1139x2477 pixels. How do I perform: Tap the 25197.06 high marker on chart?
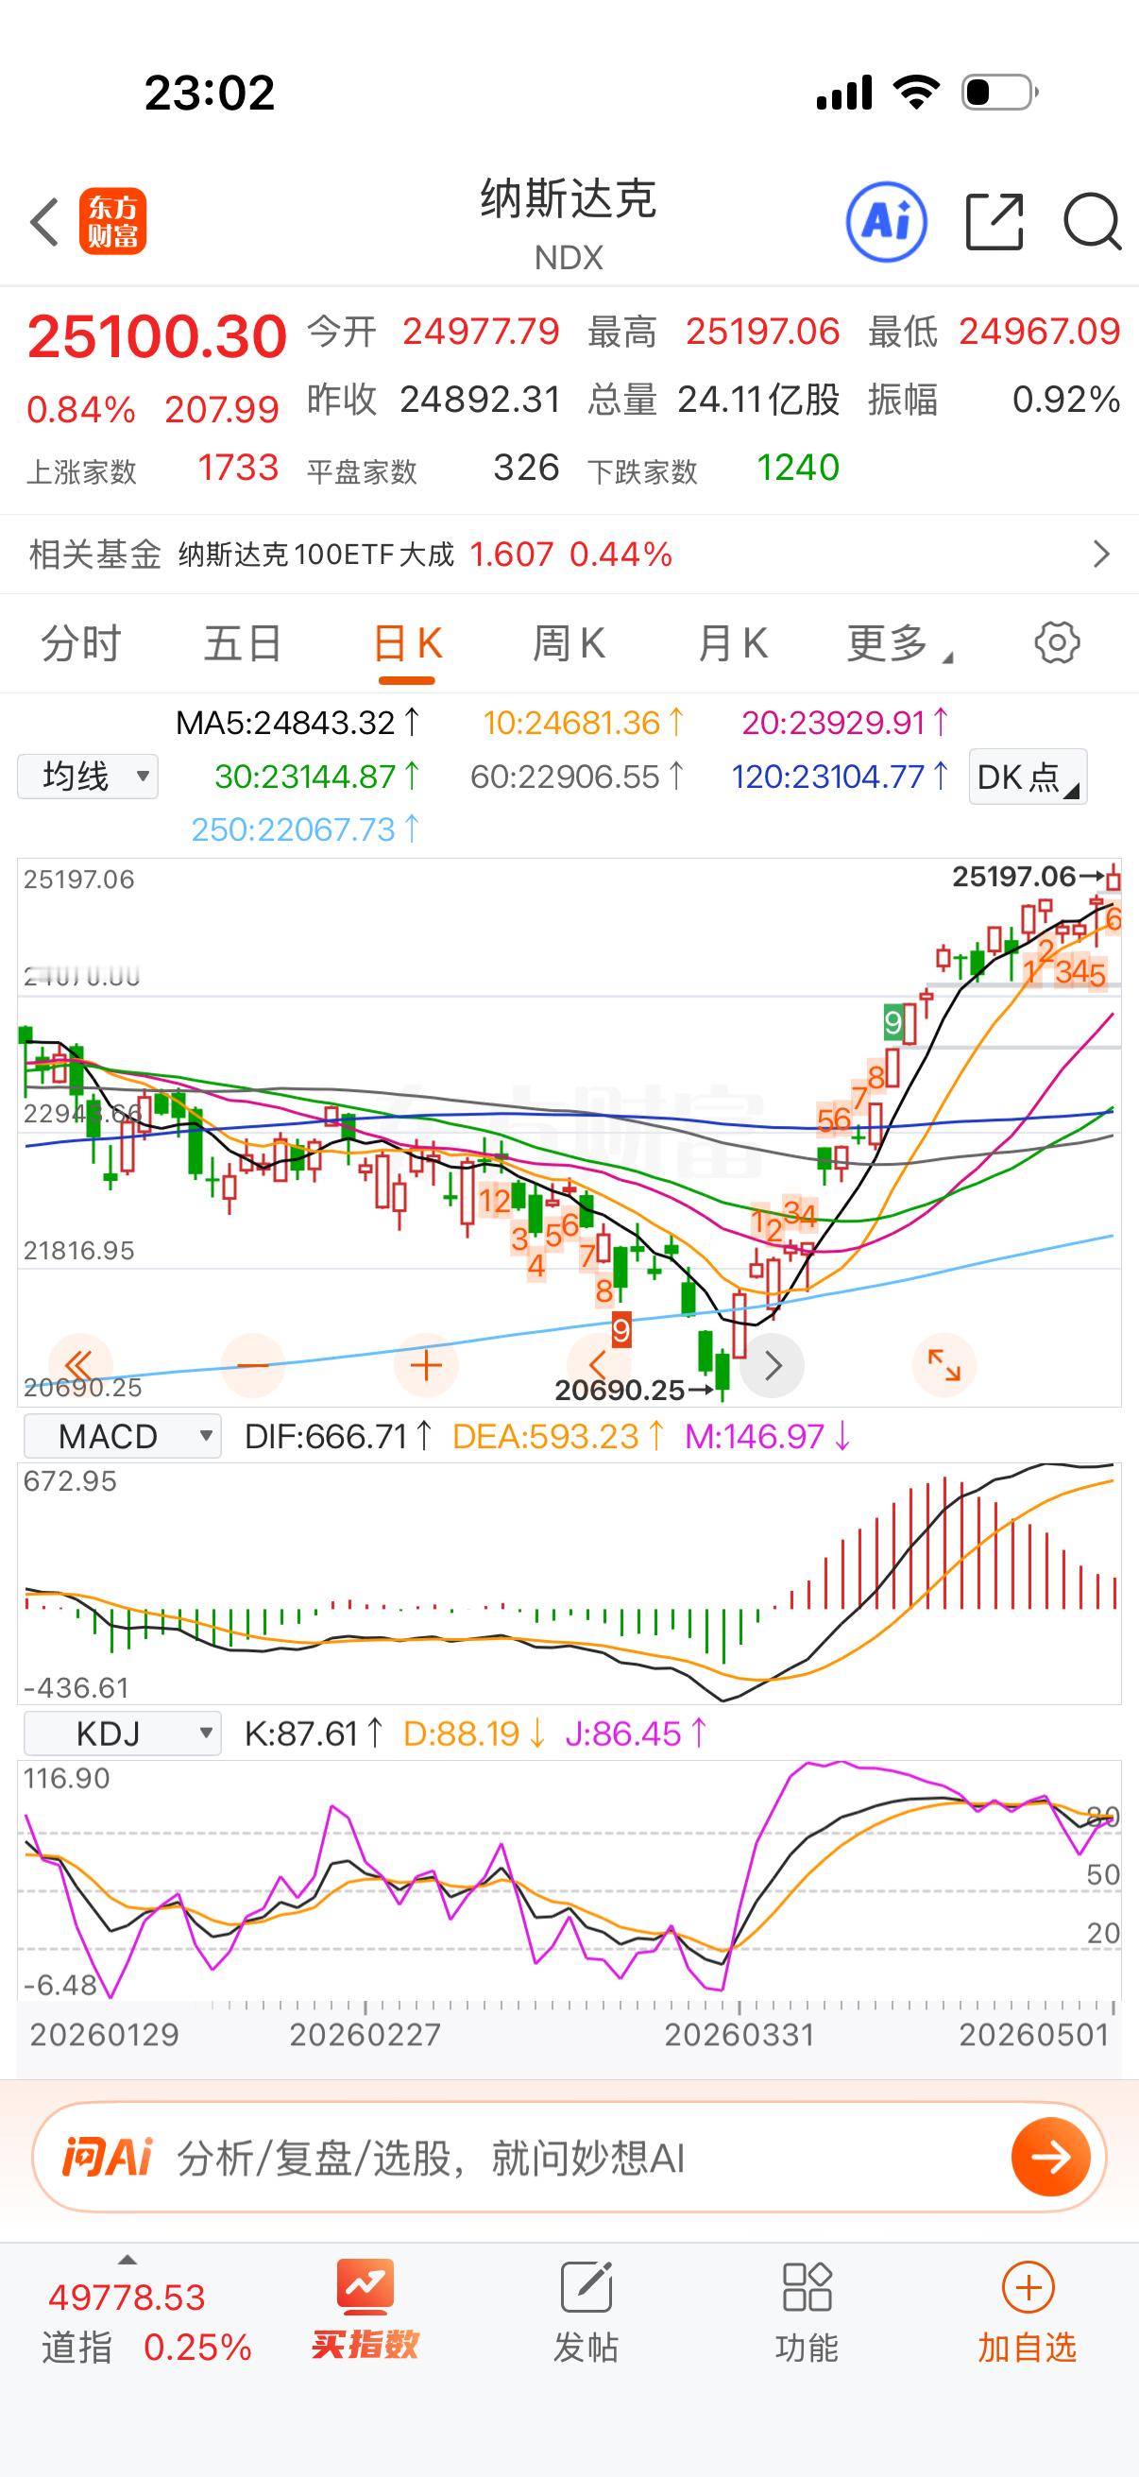point(1027,876)
